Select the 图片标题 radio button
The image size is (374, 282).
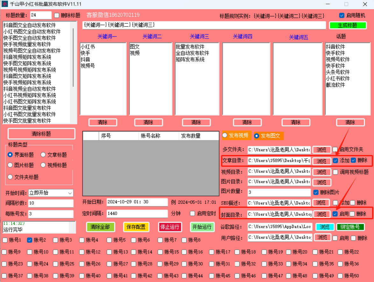10,165
